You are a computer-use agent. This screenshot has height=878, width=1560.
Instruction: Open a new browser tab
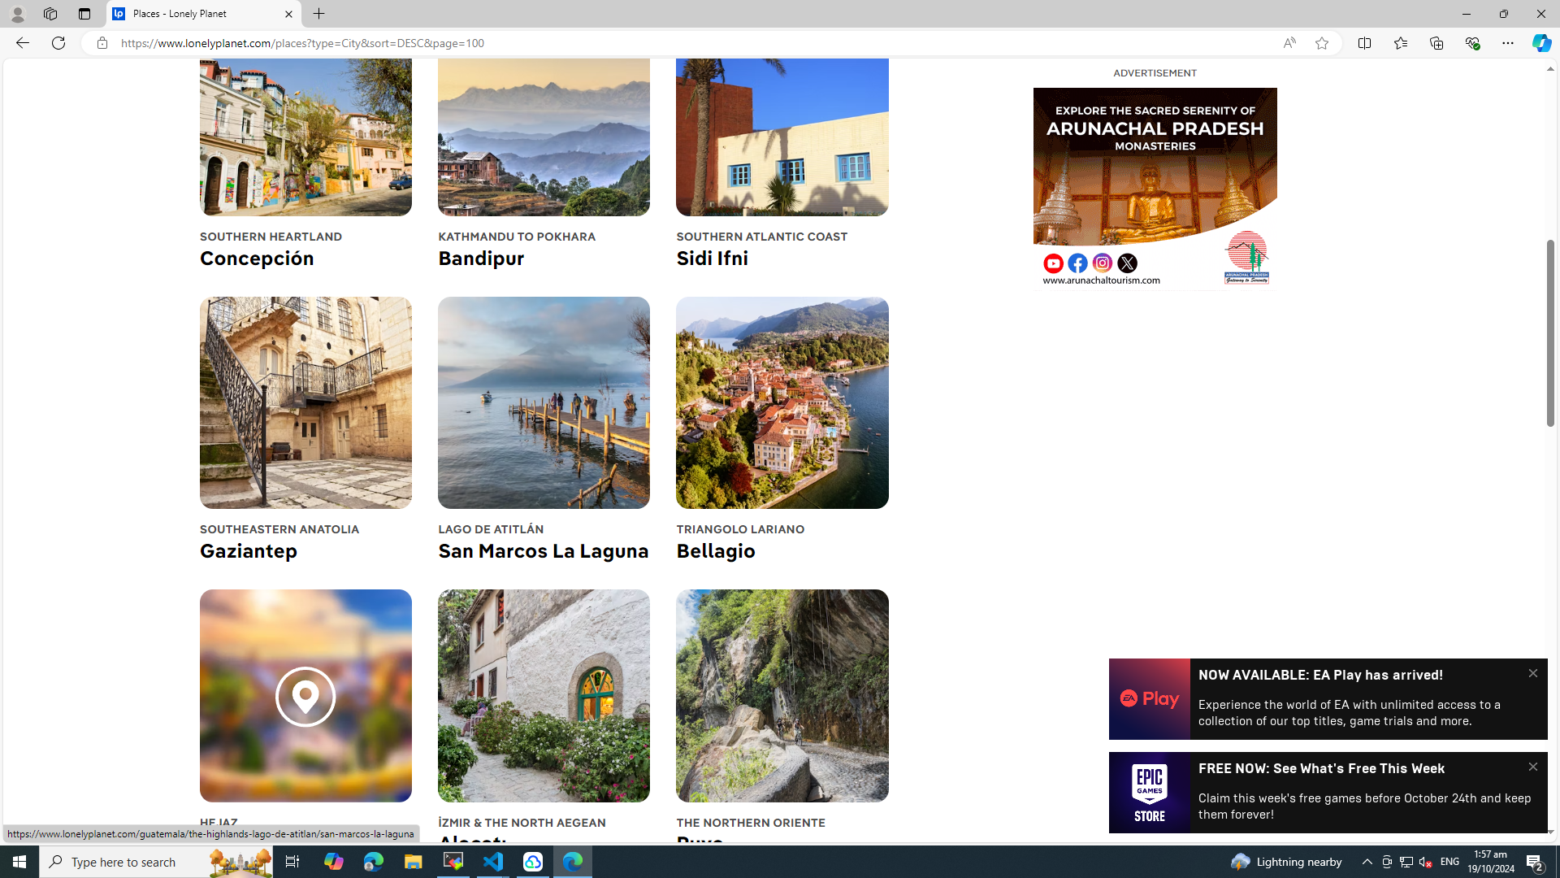(318, 14)
